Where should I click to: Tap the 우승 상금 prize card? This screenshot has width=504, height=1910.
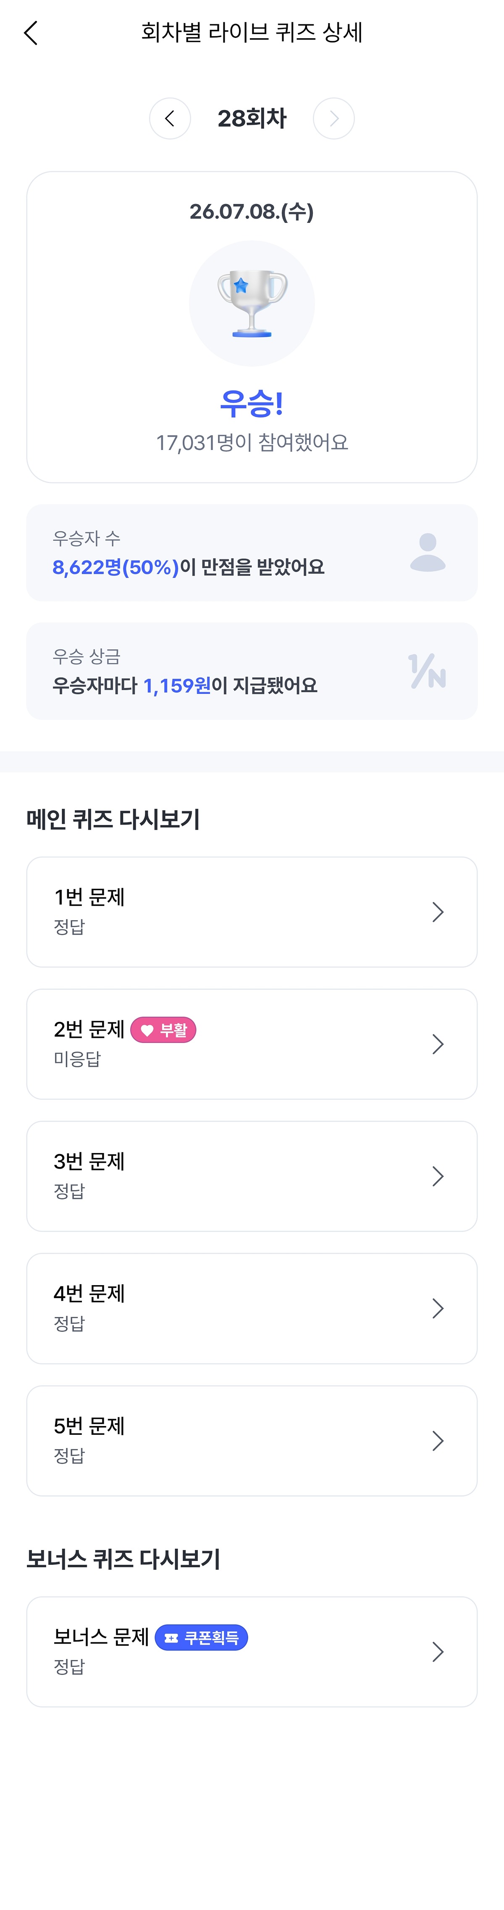pyautogui.click(x=252, y=671)
